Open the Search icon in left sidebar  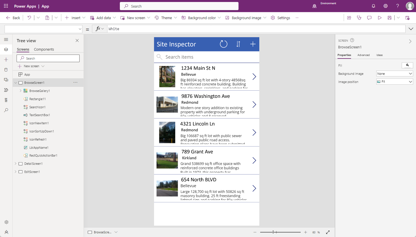[6, 110]
